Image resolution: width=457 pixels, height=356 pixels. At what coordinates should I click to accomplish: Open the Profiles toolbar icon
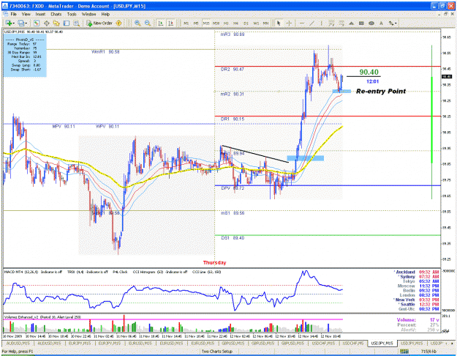click(21, 23)
